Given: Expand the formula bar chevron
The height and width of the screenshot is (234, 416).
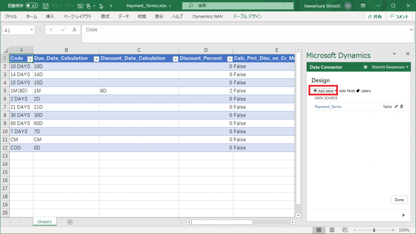Looking at the screenshot, I should tap(411, 30).
